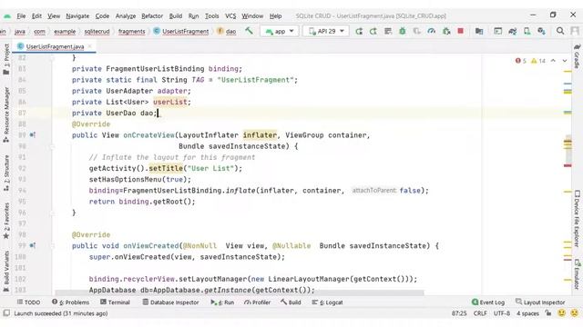Click the Rerun app icon
583x327 pixels.
coord(359,31)
